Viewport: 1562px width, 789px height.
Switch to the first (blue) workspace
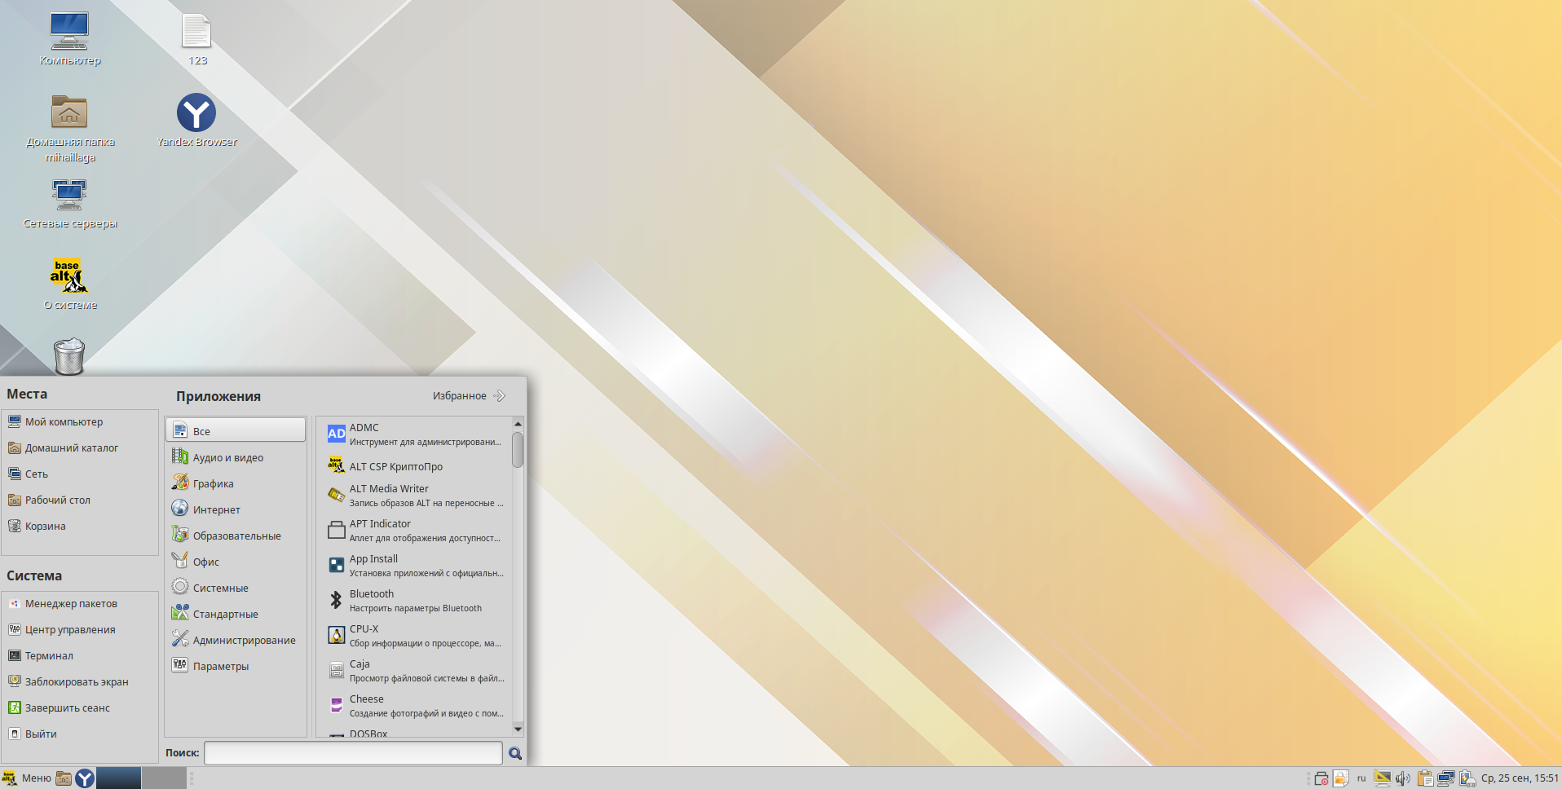[x=119, y=778]
